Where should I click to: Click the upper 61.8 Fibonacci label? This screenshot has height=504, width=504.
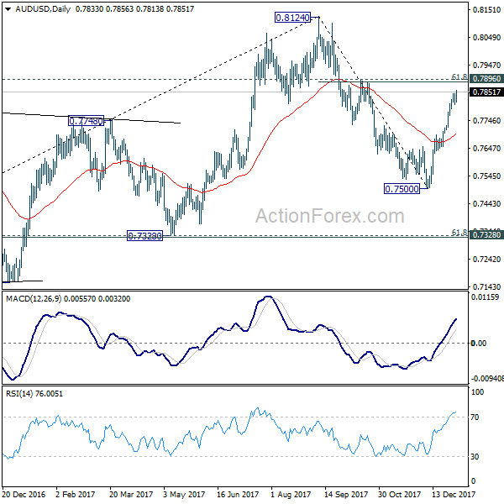point(459,76)
